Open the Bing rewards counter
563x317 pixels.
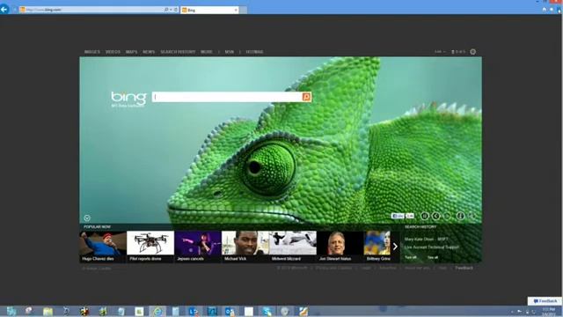pyautogui.click(x=458, y=52)
